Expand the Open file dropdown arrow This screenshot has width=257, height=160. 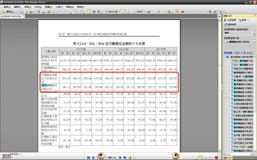(17, 12)
